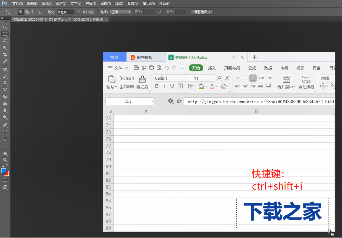Open the 样式 (Style) dropdown
342x238 pixels.
click(121, 12)
